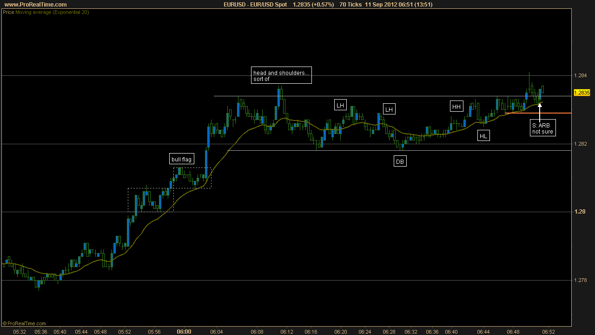Image resolution: width=595 pixels, height=335 pixels.
Task: Select the Price indicator label
Action: point(8,13)
